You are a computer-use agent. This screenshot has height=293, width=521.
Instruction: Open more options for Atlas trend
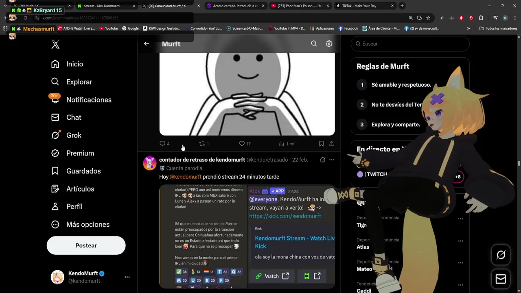460,241
